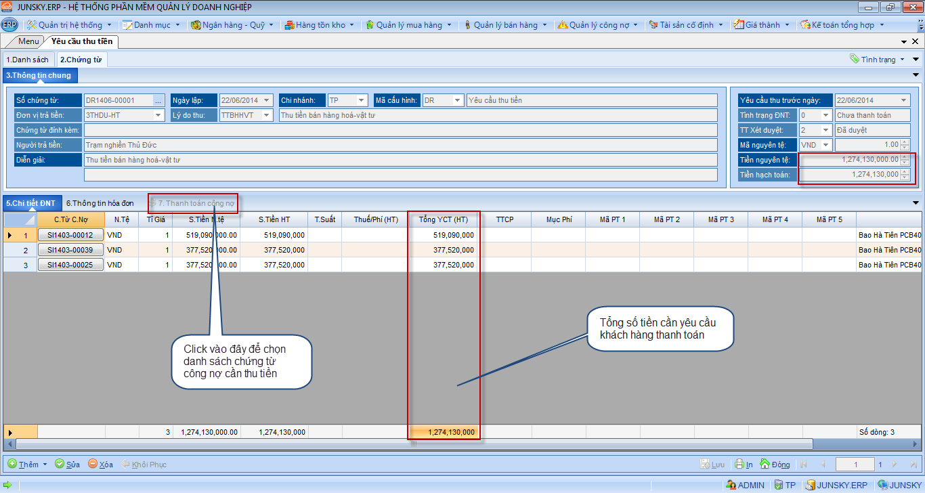
Task: Click the Đóng close form button
Action: click(x=775, y=465)
